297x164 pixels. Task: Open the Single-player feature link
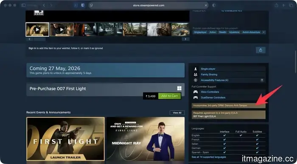208,69
